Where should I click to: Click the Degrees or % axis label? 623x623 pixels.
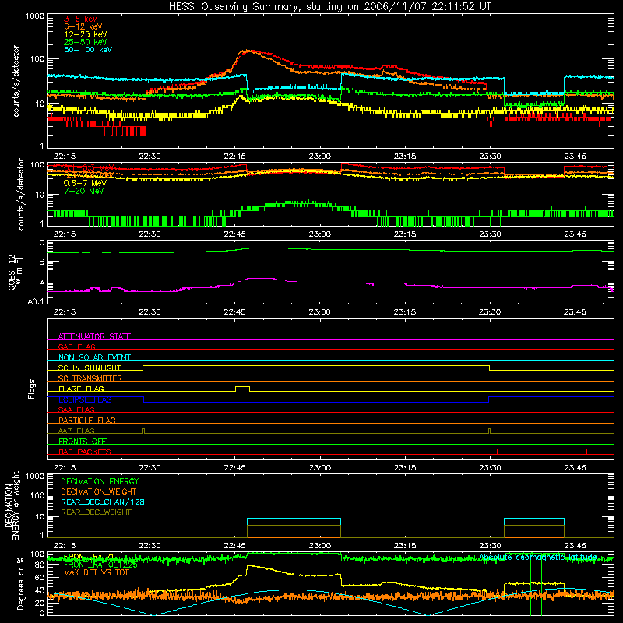click(20, 583)
